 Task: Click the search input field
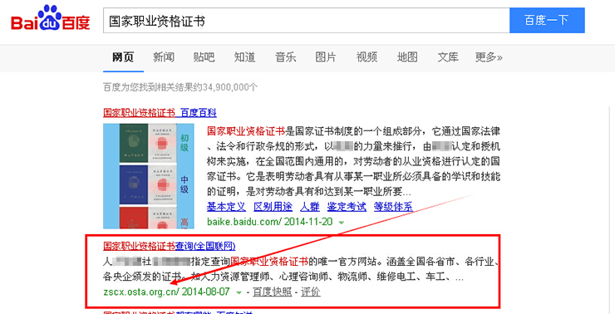click(x=306, y=21)
